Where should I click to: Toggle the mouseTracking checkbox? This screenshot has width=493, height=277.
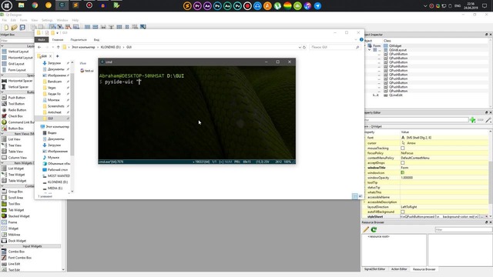[x=402, y=149]
